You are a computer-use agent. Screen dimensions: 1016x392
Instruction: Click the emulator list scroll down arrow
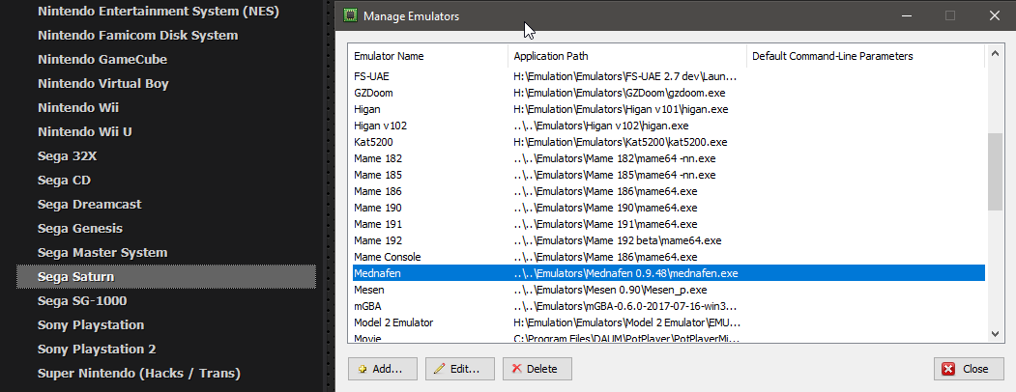(995, 334)
